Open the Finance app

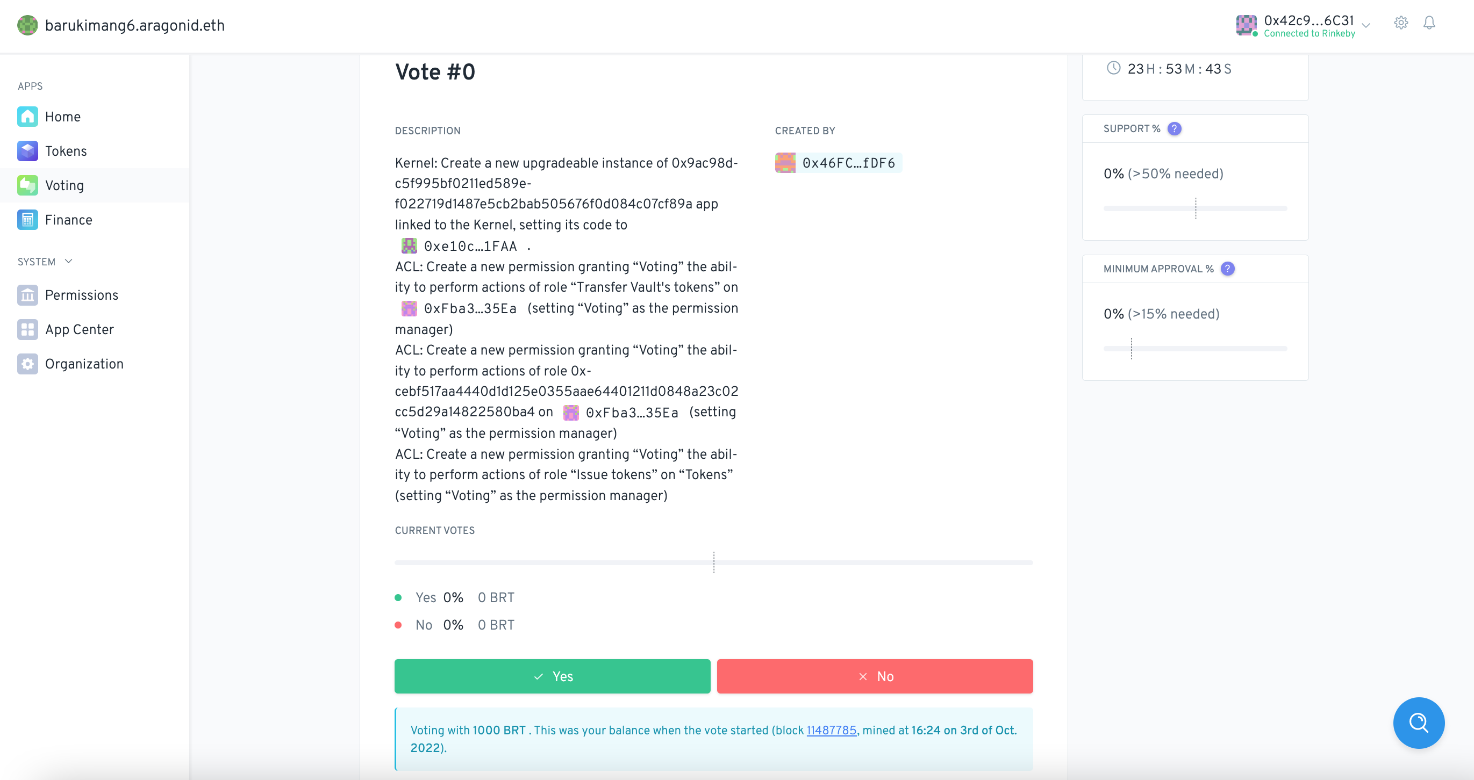(68, 220)
